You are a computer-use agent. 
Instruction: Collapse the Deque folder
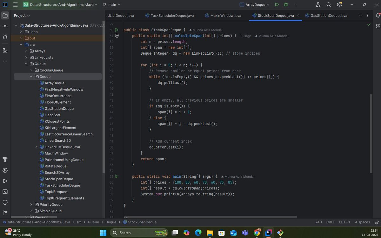pos(31,77)
